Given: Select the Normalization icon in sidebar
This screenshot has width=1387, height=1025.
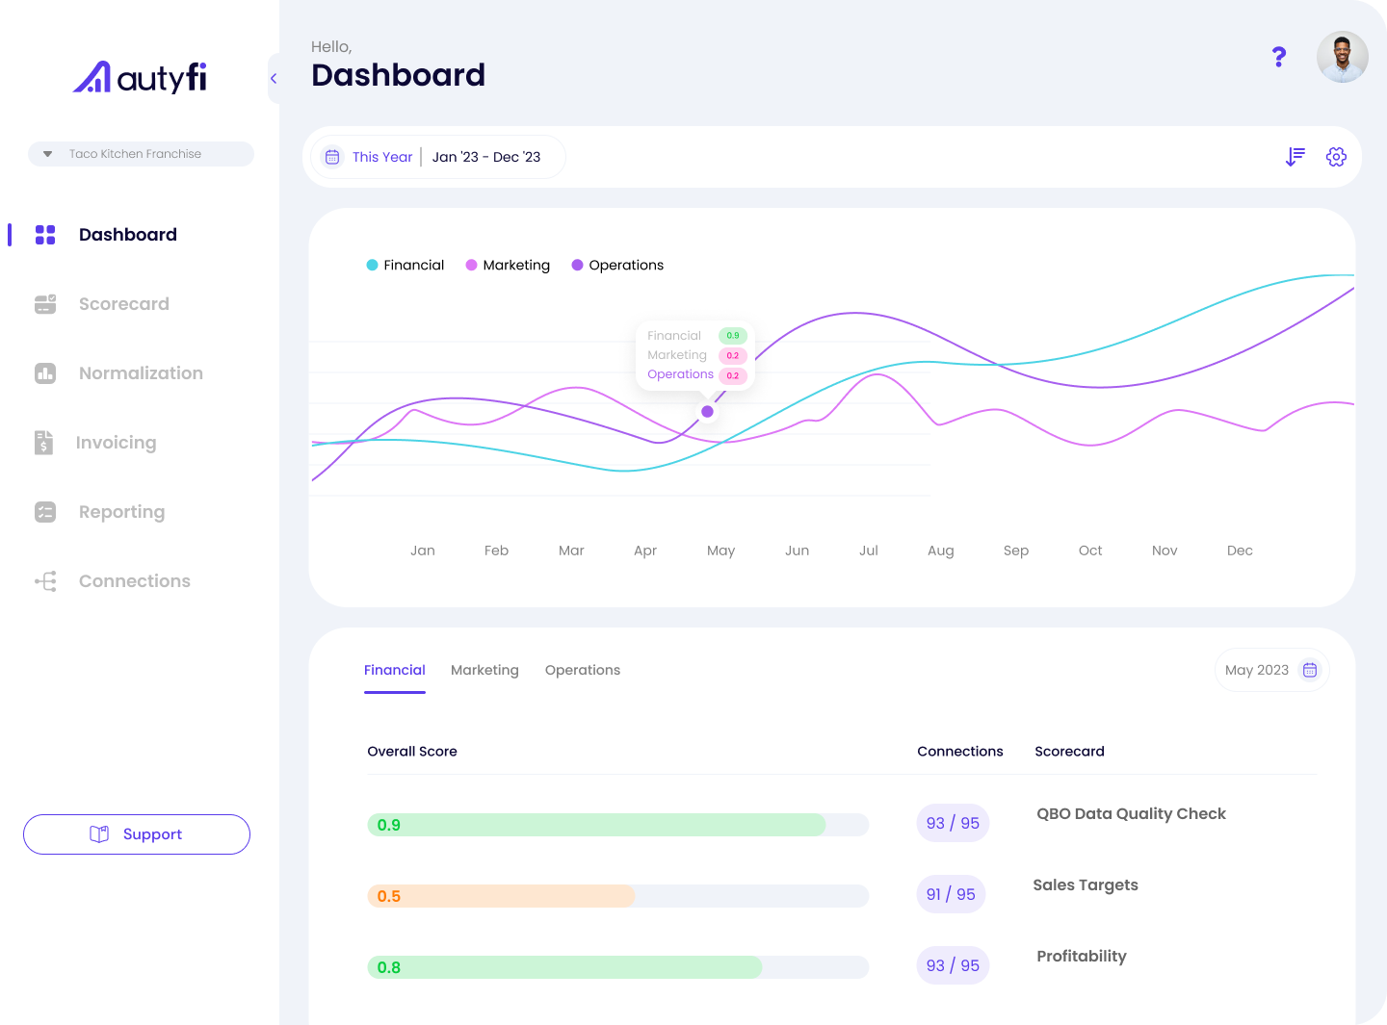Looking at the screenshot, I should [x=45, y=373].
